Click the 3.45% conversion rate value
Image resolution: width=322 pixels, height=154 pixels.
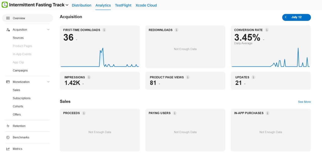click(x=247, y=38)
